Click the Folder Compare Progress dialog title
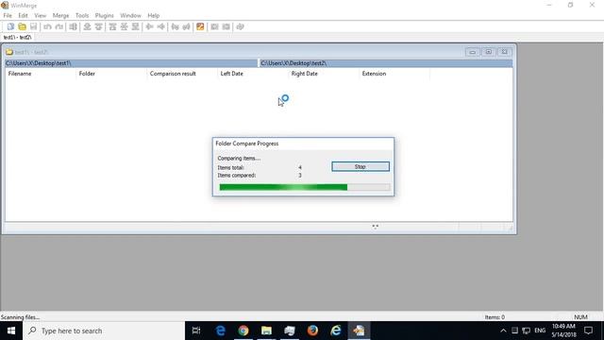Viewport: 604px width, 340px height. tap(247, 144)
